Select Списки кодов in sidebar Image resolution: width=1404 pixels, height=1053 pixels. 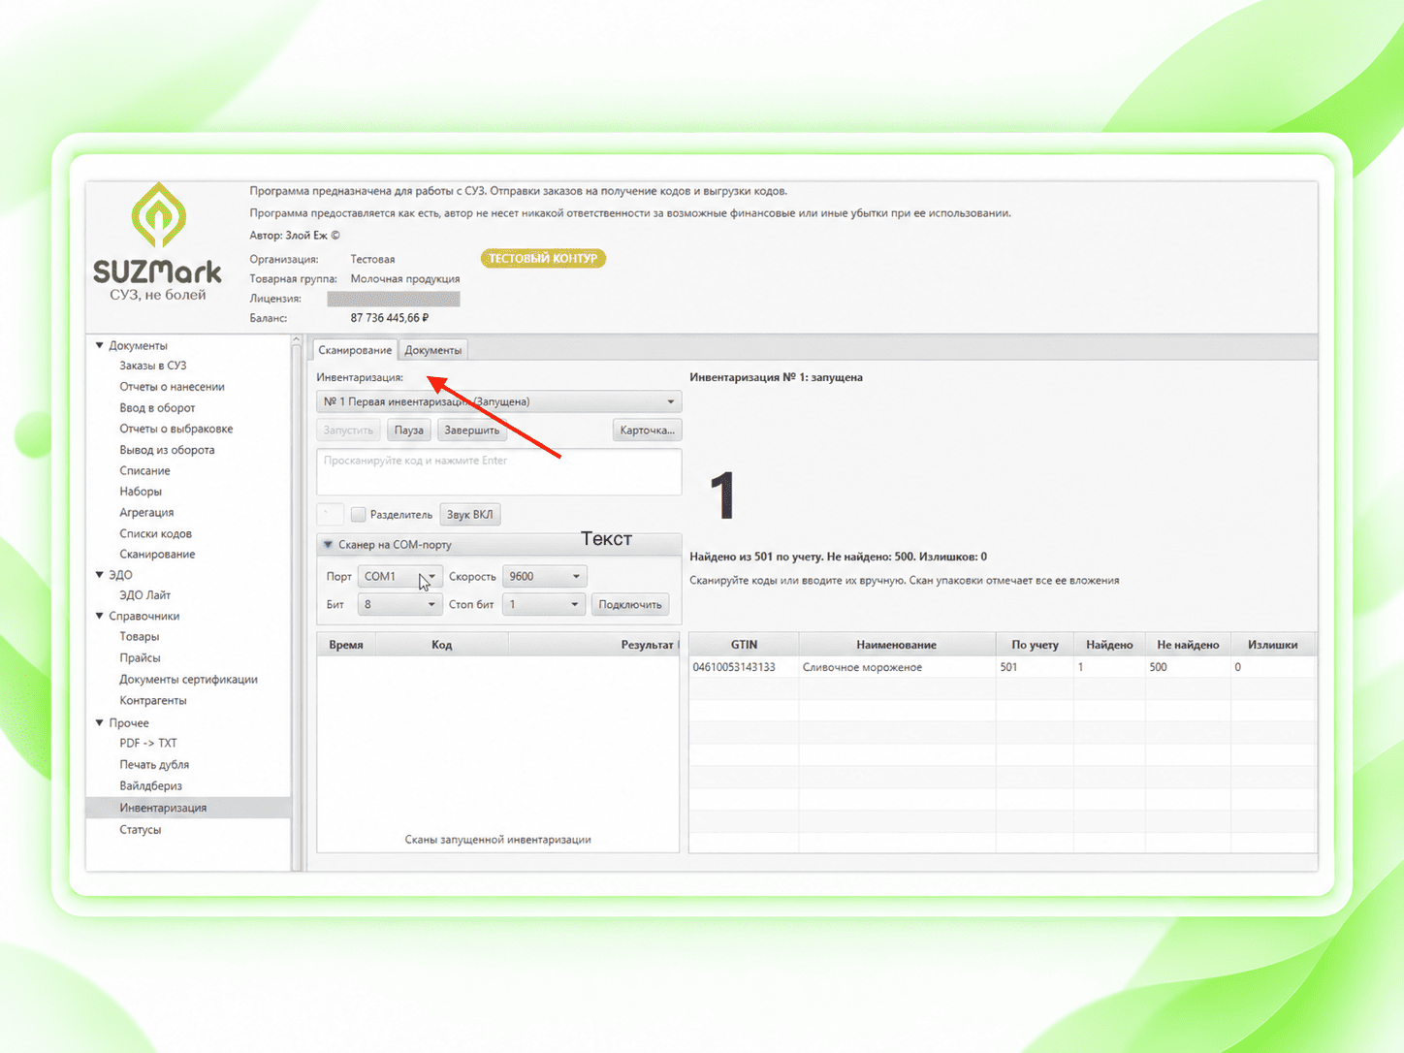(155, 534)
